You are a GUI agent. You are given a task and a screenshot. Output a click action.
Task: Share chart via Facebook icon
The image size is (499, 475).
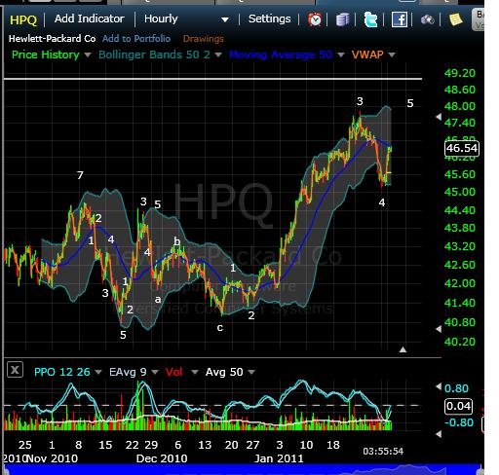point(400,19)
